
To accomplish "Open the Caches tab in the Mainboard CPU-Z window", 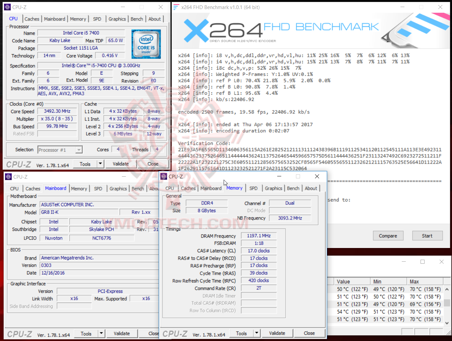I will pyautogui.click(x=33, y=189).
